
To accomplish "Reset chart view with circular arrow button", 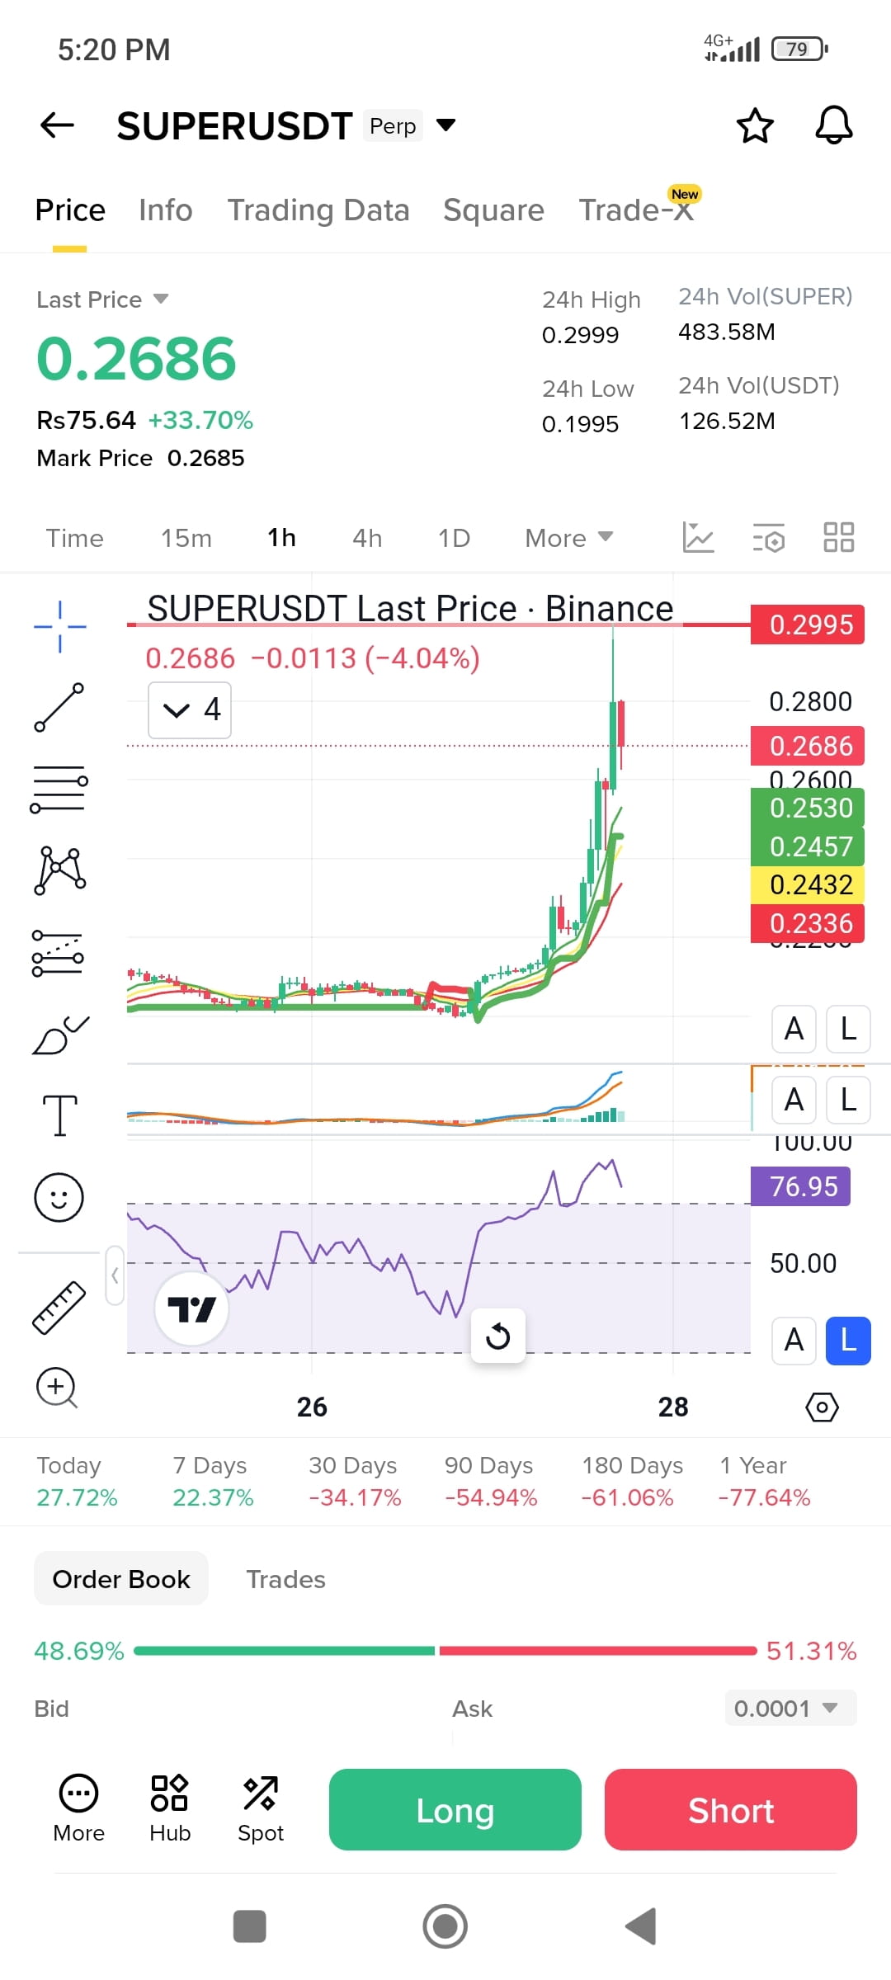I will pos(498,1336).
